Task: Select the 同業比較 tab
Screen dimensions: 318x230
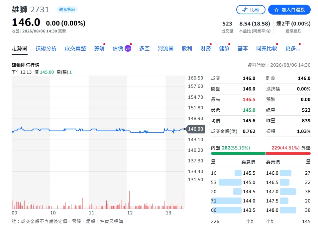Action: (267, 48)
